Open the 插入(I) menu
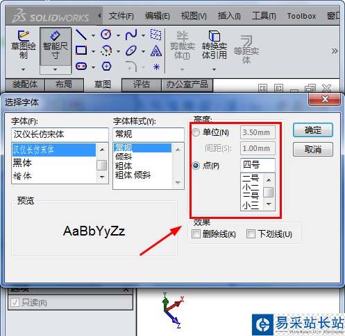Image resolution: width=345 pixels, height=336 pixels. (x=229, y=16)
